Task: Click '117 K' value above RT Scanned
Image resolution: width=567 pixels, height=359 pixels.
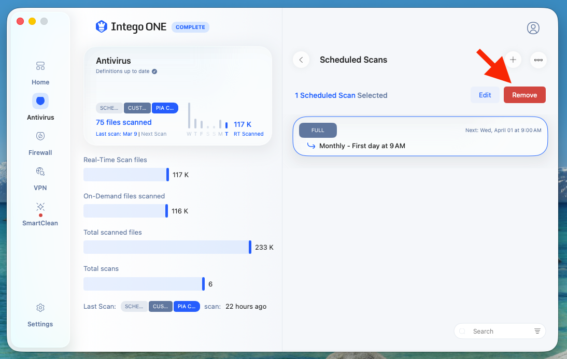Action: point(242,124)
